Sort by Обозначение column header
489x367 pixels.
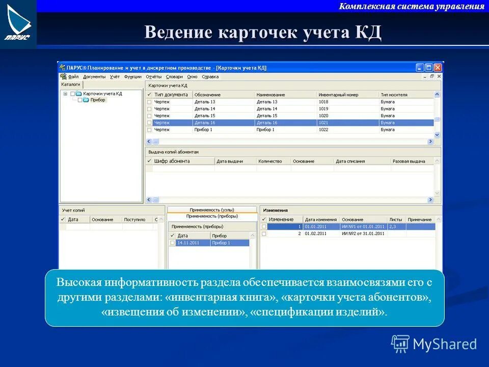tap(224, 95)
